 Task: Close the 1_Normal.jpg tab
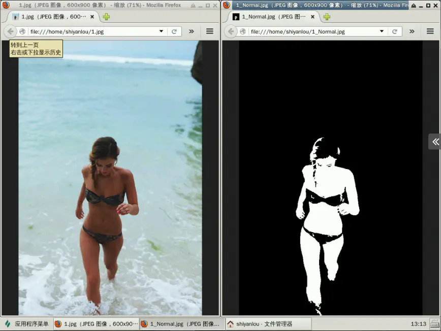click(312, 17)
